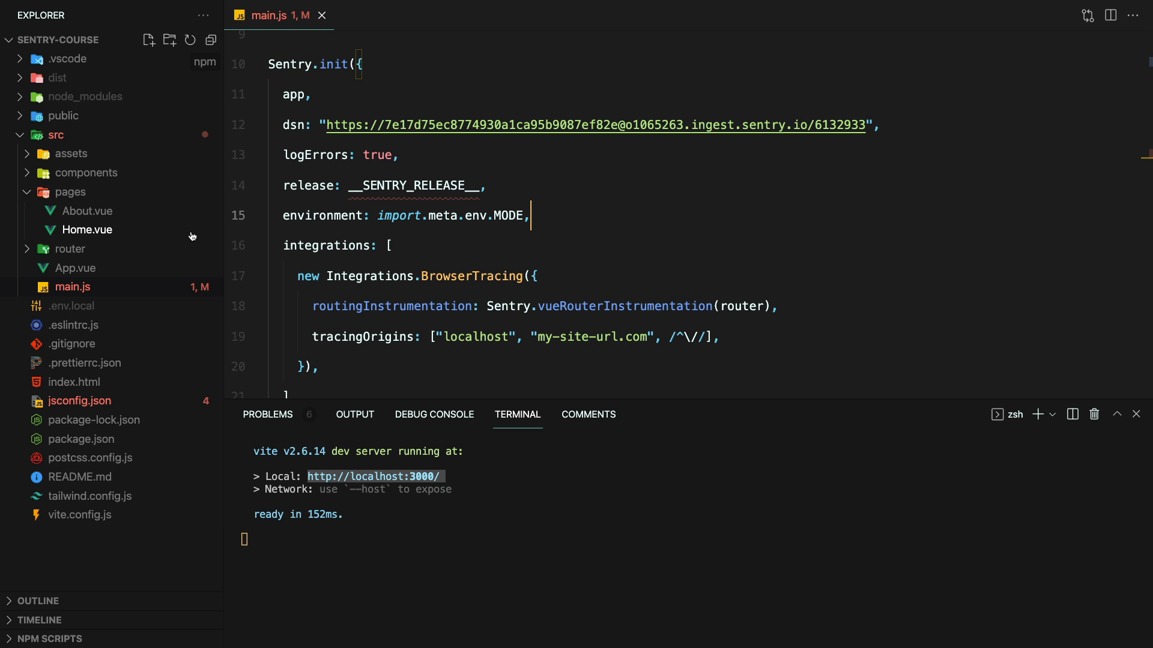Split the terminal panel
1153x648 pixels.
1073,414
